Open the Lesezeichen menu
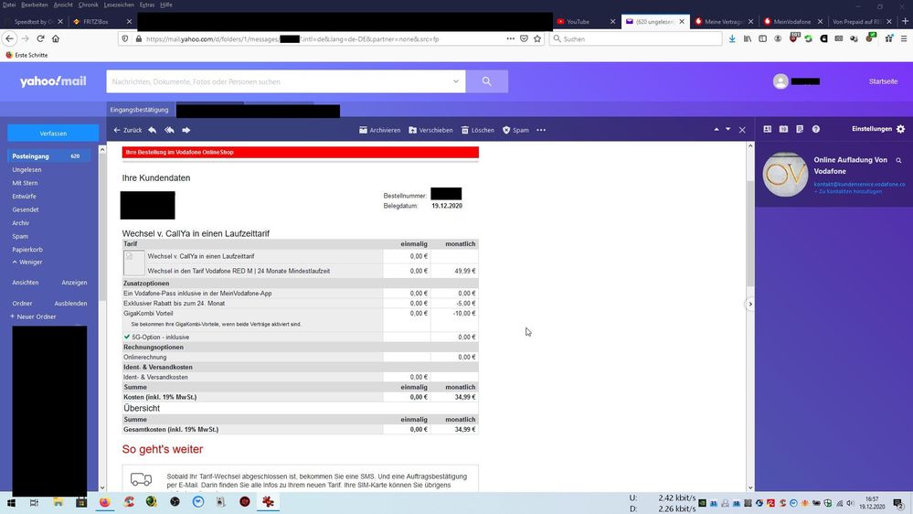This screenshot has height=514, width=913. tap(118, 5)
